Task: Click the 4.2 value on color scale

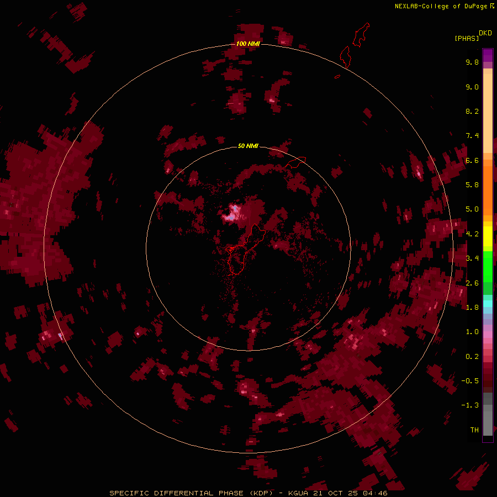Action: [472, 234]
